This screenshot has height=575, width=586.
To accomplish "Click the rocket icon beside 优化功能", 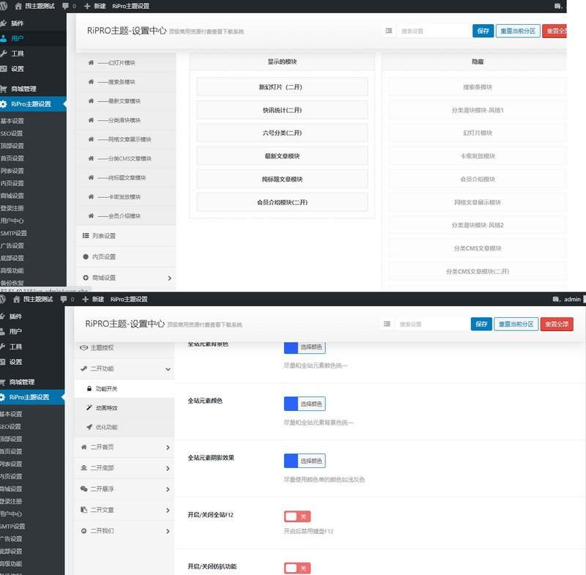I will tap(89, 427).
